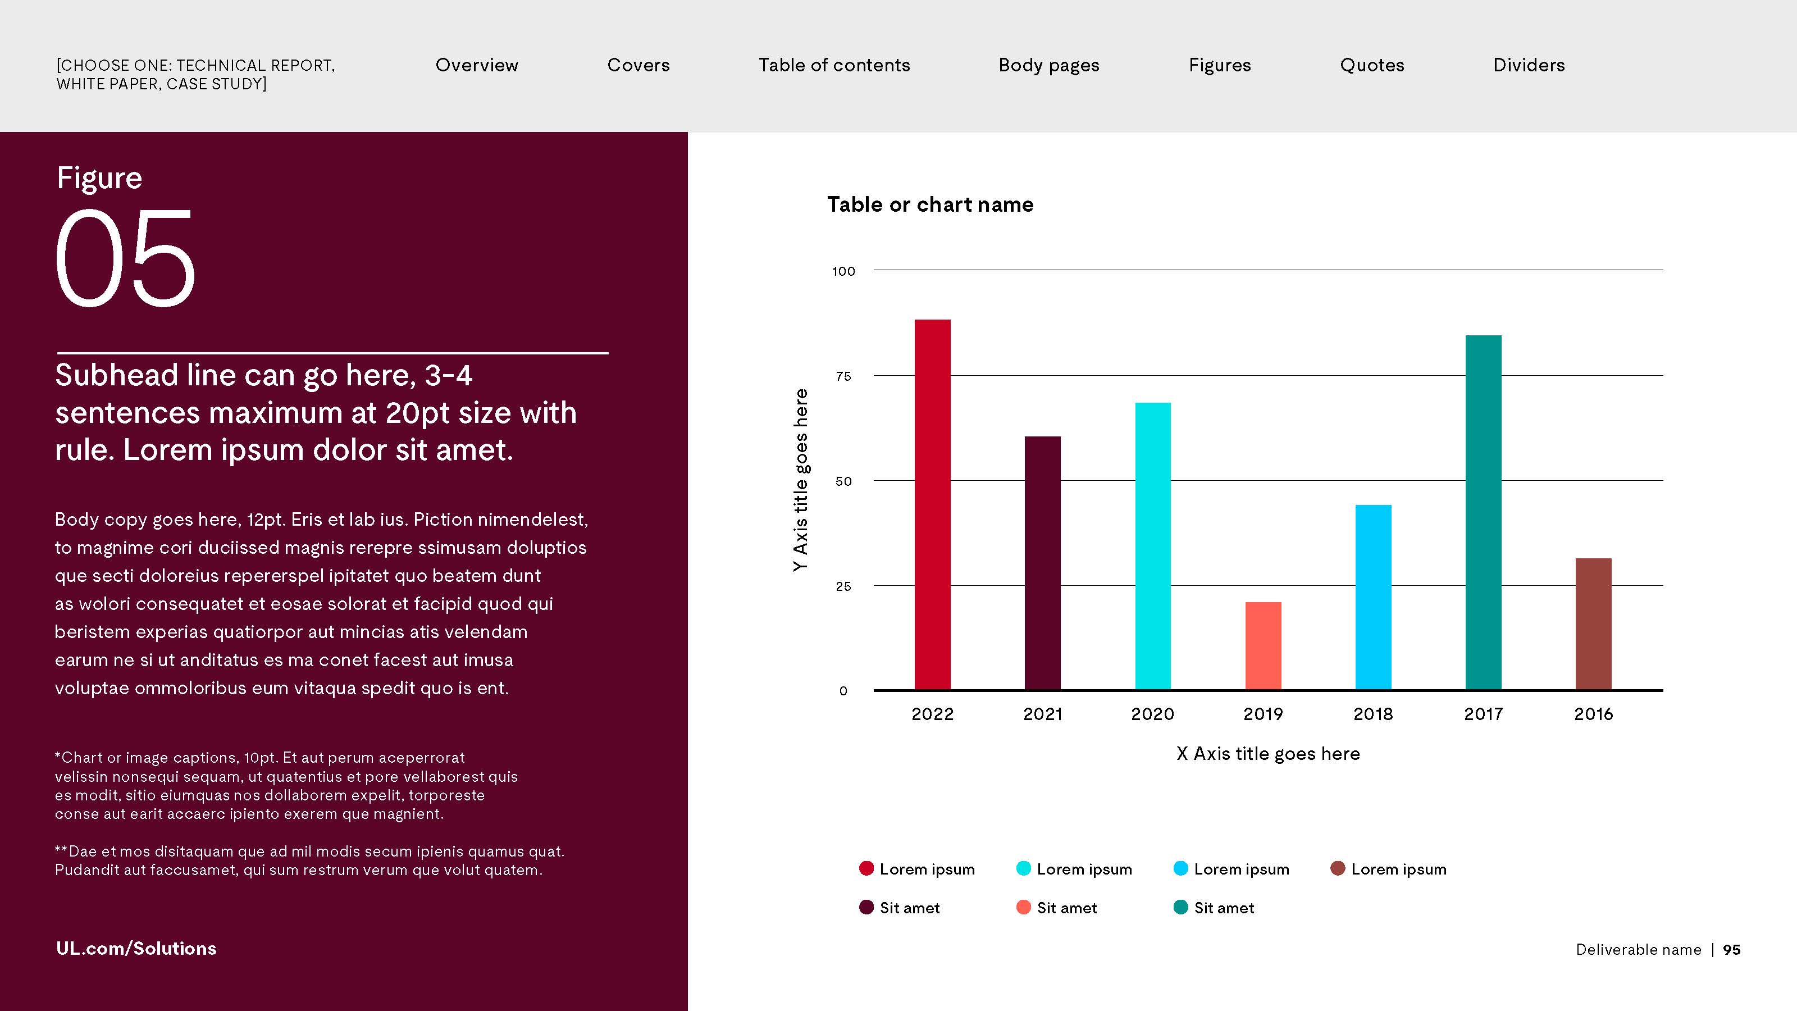Viewport: 1797px width, 1011px height.
Task: Click the red Lorem ipsum legend dot
Action: [866, 868]
